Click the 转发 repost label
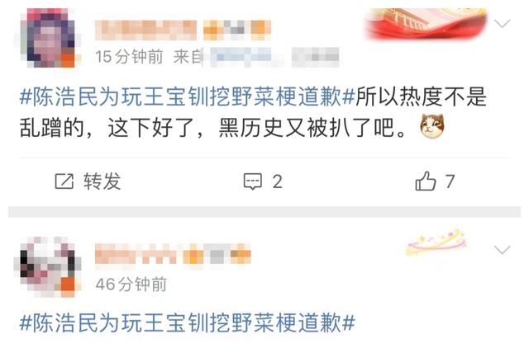This screenshot has width=529, height=348. point(102,181)
